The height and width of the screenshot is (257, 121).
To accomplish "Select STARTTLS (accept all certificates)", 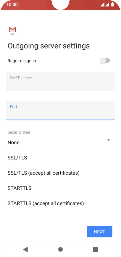I will [x=46, y=203].
